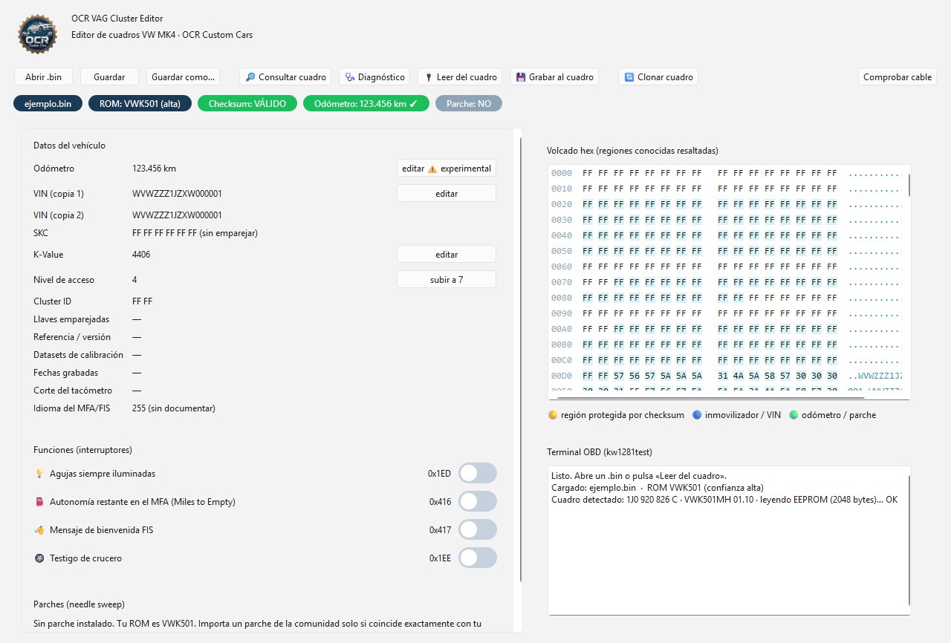The width and height of the screenshot is (951, 643).
Task: Click the magnifier icon on Consultar cuadro
Action: [250, 77]
